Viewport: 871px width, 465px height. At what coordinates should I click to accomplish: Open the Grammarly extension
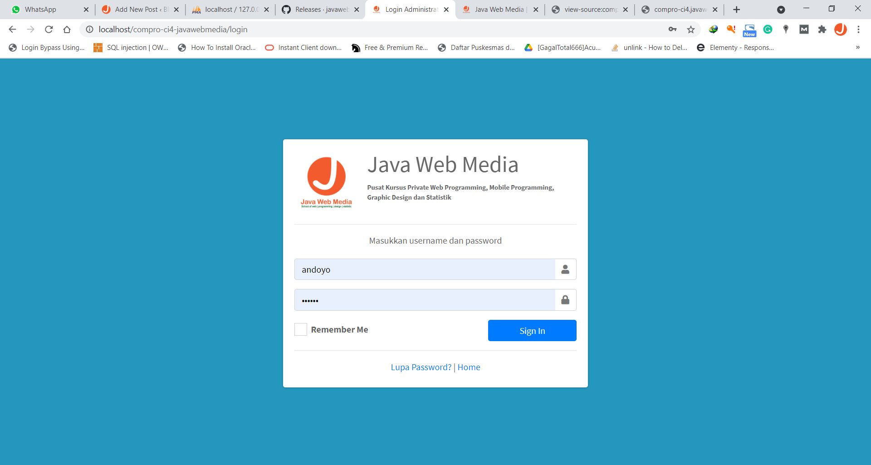pos(768,29)
